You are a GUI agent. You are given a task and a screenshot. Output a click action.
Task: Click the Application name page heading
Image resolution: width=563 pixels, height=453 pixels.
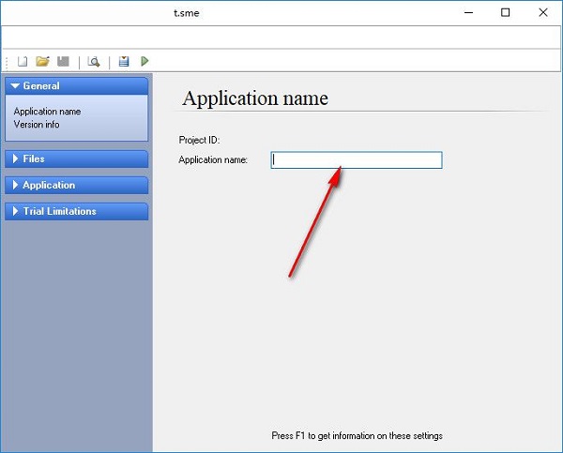point(255,98)
